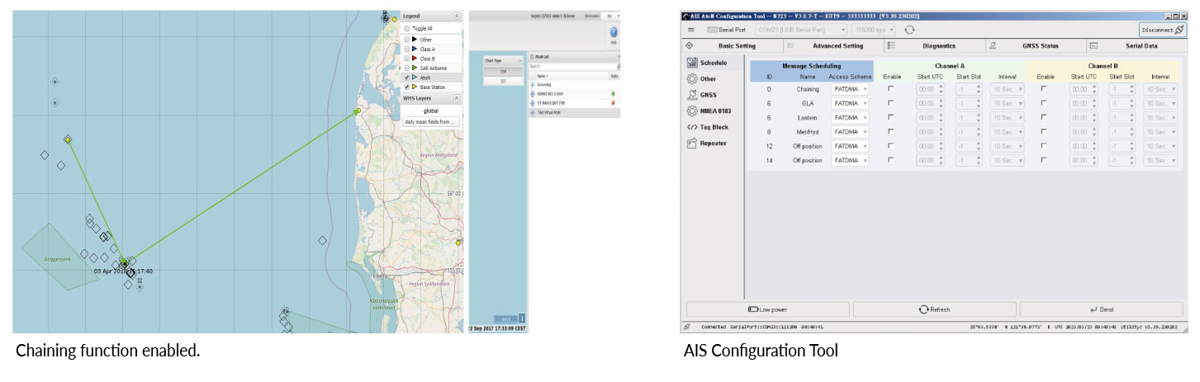
Task: Open the GNSS Status tab
Action: click(x=1039, y=46)
